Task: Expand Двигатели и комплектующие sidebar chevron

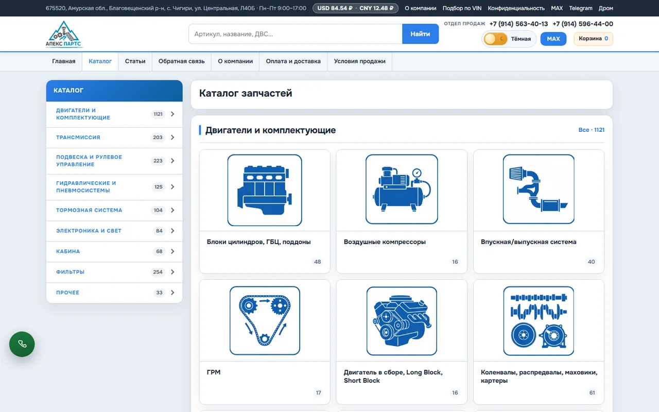Action: [172, 114]
